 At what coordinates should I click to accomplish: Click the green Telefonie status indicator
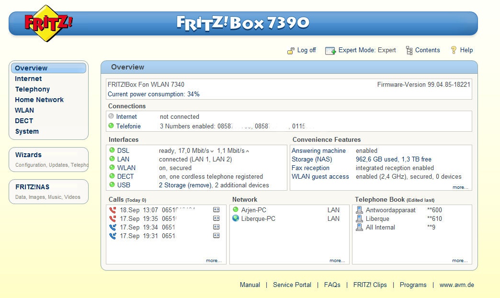(111, 126)
